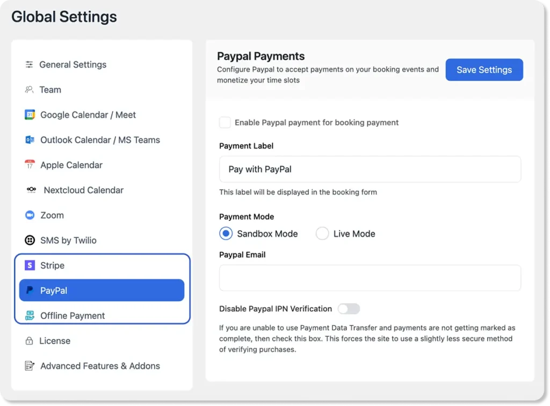Click the Paypal Email input field
This screenshot has height=406, width=550.
[x=370, y=278]
